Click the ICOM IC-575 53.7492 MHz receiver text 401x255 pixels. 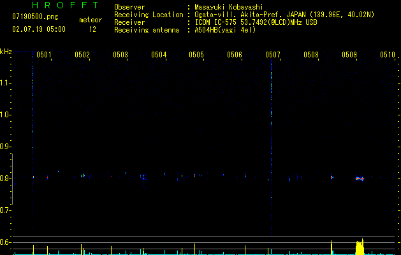tap(256, 22)
